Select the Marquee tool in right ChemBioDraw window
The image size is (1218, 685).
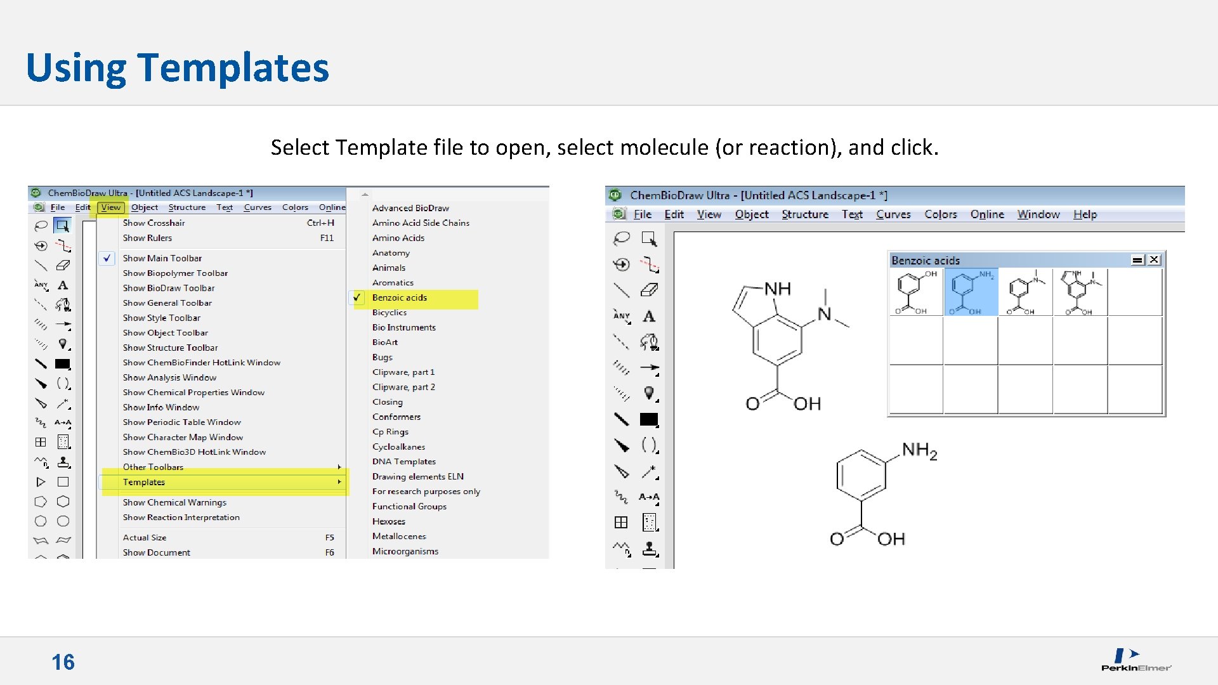point(649,238)
